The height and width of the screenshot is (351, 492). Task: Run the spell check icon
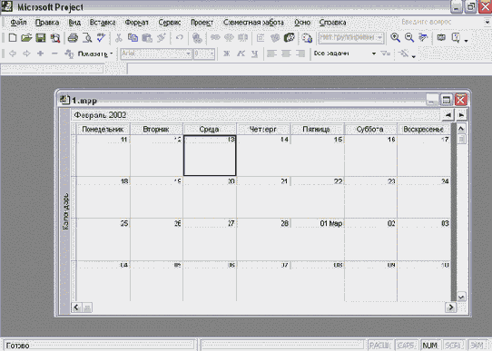pyautogui.click(x=101, y=38)
